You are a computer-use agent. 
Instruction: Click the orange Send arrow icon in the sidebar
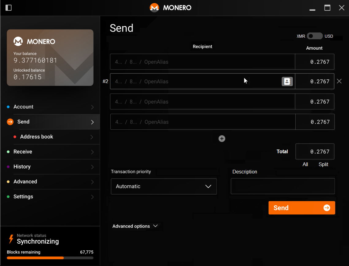coord(10,122)
